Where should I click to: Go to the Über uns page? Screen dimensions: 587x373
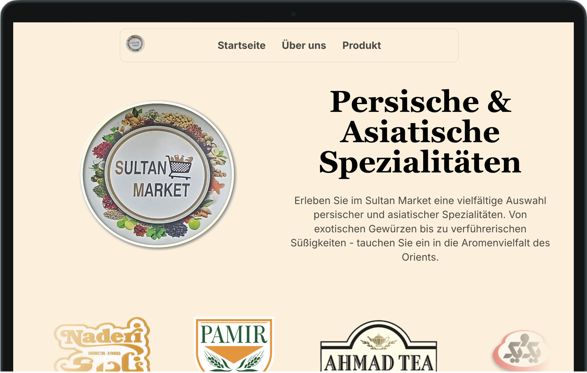pos(304,45)
